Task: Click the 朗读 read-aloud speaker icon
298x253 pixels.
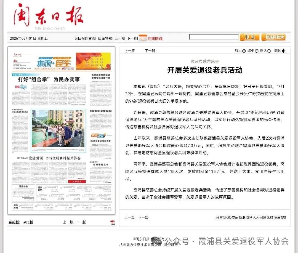Action: [x=284, y=51]
